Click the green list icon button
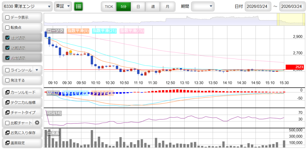 (79, 6)
